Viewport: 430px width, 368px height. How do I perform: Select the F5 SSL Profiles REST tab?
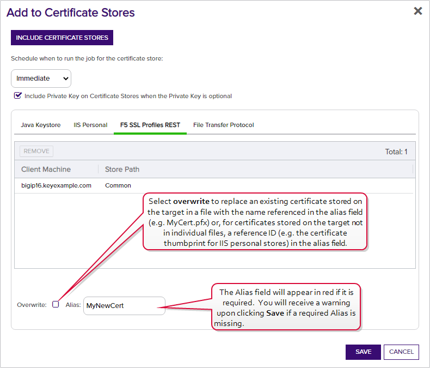pos(150,125)
